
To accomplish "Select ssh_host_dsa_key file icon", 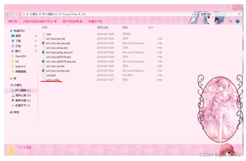I will [44, 38].
